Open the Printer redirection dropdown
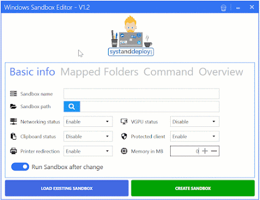260x200 pixels. pyautogui.click(x=88, y=151)
